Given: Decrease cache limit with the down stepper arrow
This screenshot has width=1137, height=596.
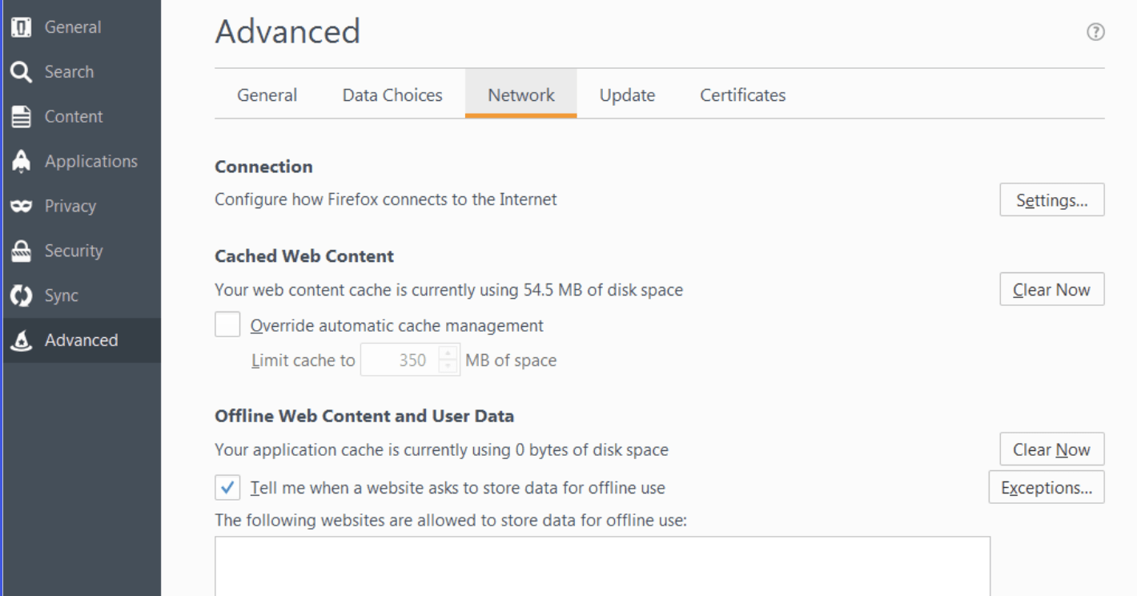Looking at the screenshot, I should [449, 367].
